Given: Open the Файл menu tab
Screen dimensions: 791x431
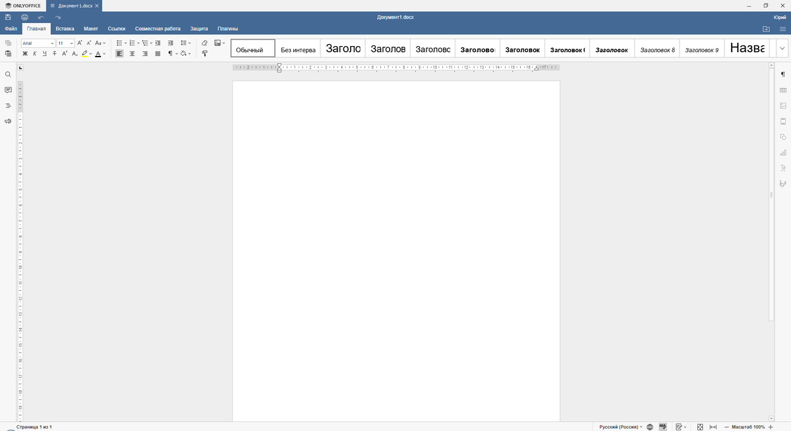Looking at the screenshot, I should tap(10, 29).
